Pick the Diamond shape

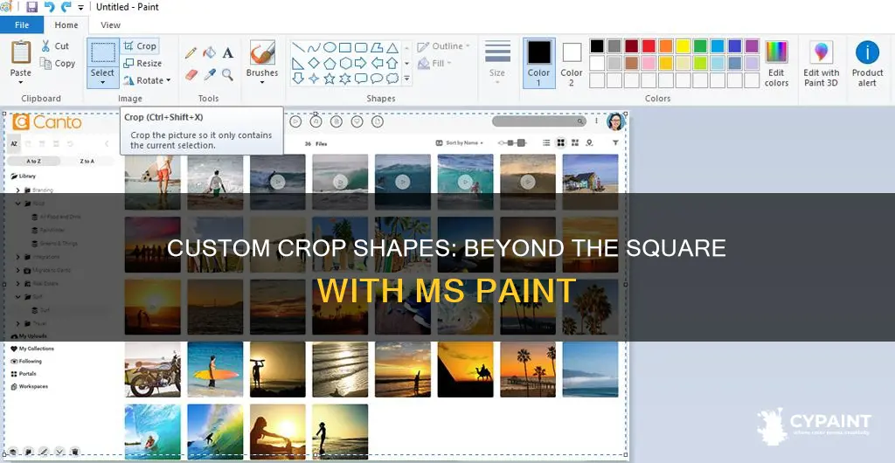click(x=314, y=63)
